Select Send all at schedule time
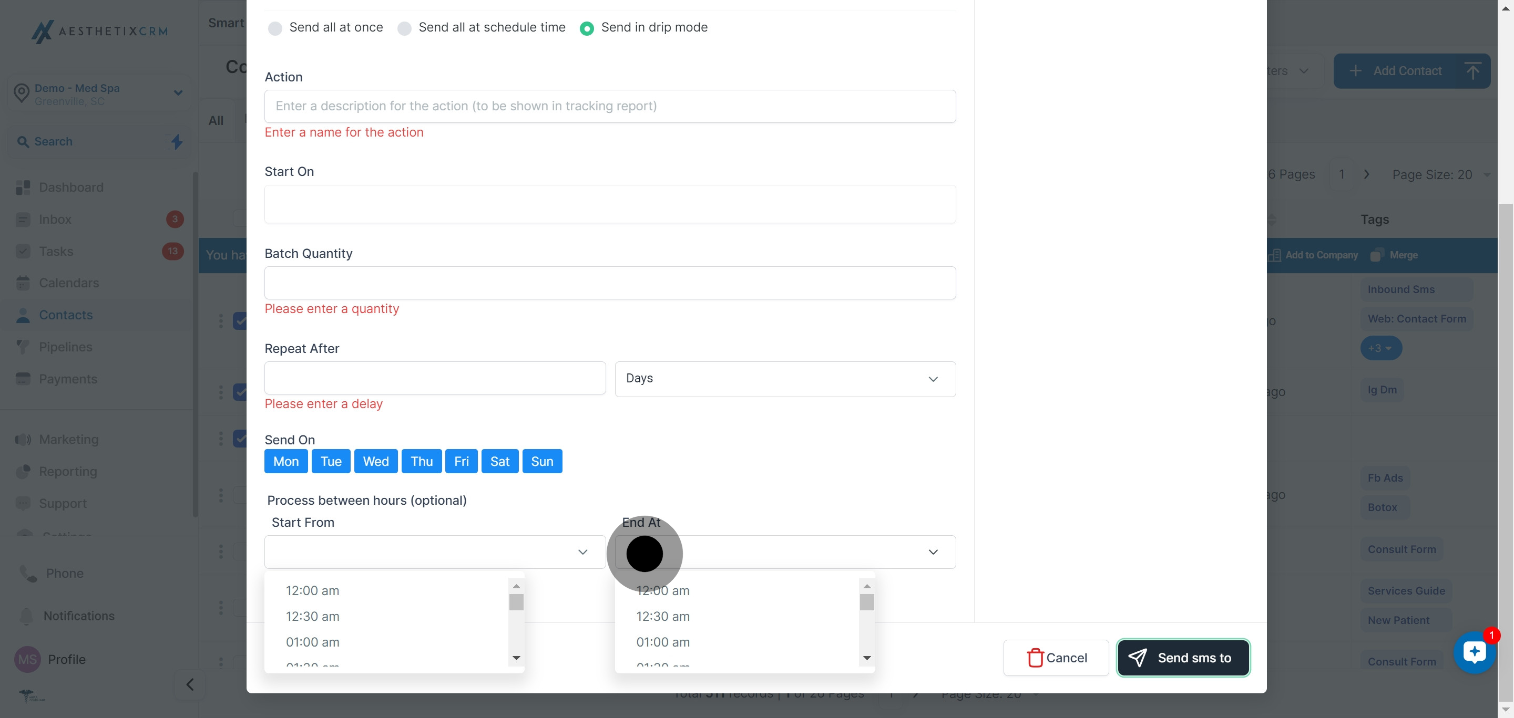 pyautogui.click(x=404, y=28)
